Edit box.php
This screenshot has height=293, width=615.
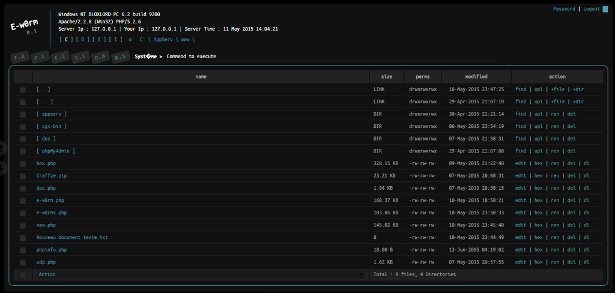point(521,163)
